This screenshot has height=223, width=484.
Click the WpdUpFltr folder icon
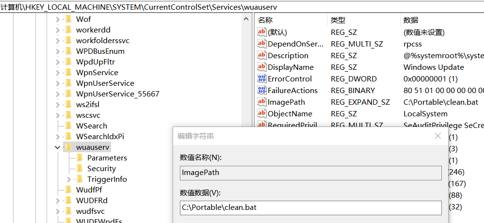point(68,62)
